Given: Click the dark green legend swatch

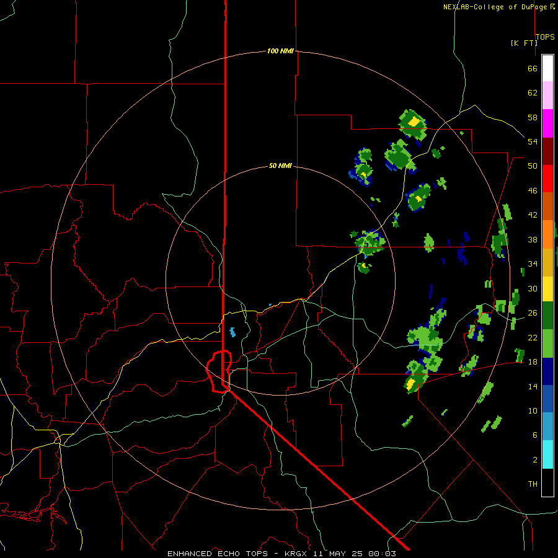Looking at the screenshot, I should click(x=547, y=316).
